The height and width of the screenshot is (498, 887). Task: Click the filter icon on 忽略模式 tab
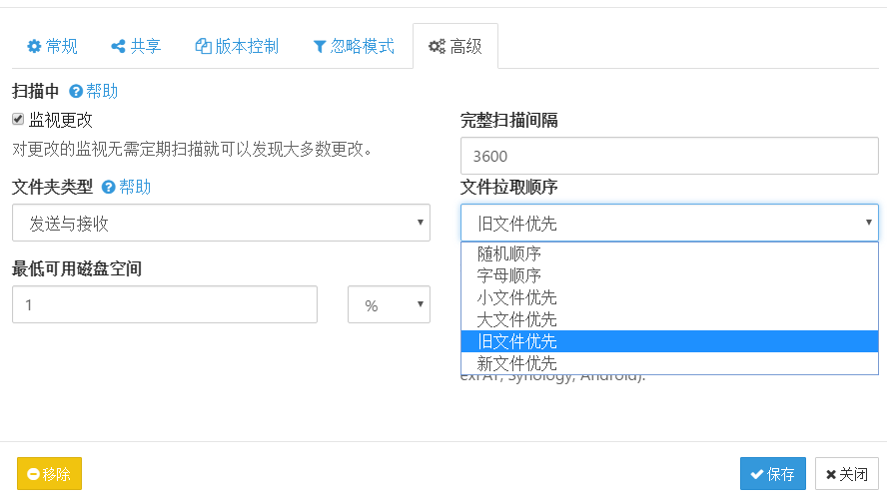tap(320, 47)
